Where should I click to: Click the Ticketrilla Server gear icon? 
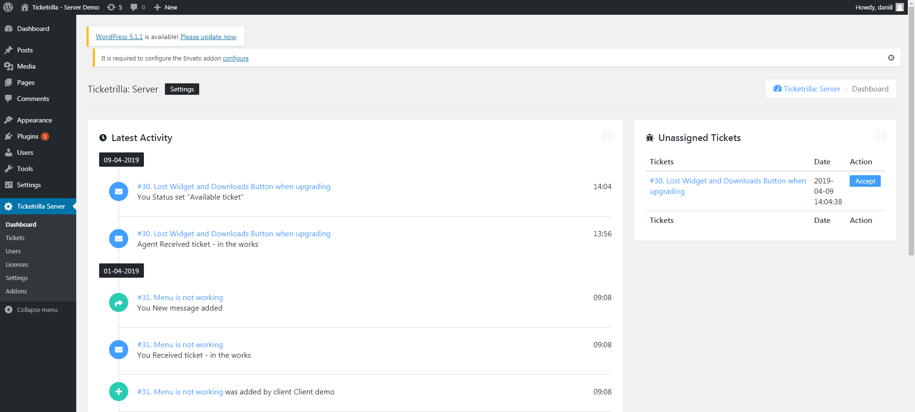[x=9, y=206]
